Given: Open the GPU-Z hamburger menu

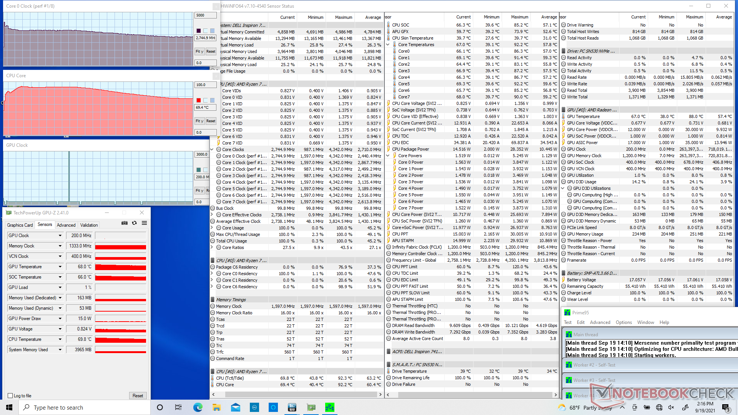Looking at the screenshot, I should pyautogui.click(x=144, y=223).
